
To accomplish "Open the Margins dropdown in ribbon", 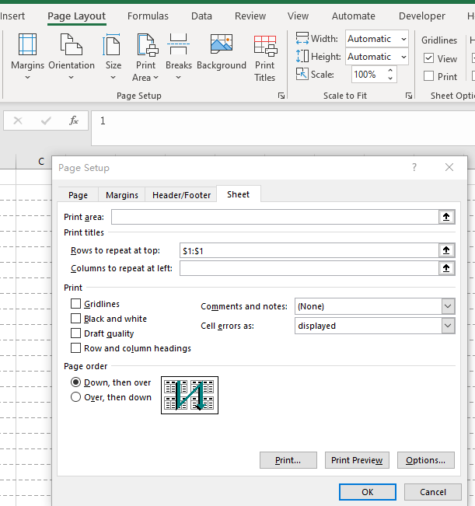I will [x=27, y=57].
